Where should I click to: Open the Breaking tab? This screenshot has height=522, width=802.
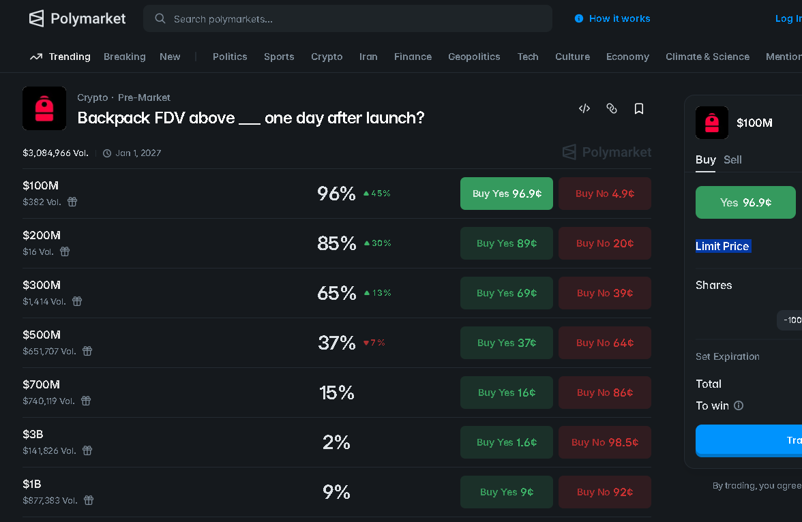coord(125,57)
